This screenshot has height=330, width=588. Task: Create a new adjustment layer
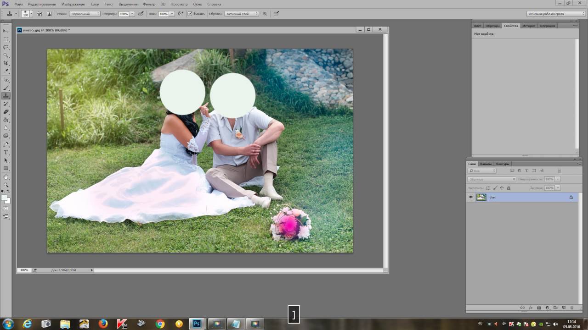547,308
